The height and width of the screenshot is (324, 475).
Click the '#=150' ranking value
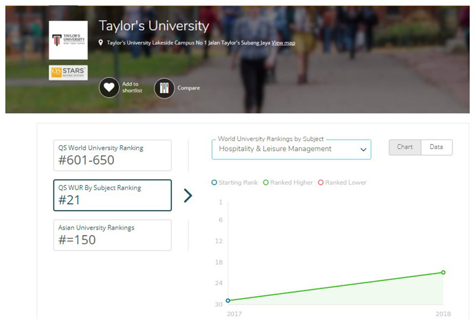point(77,240)
